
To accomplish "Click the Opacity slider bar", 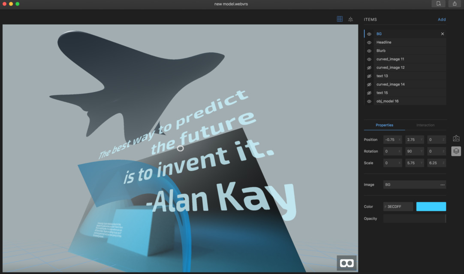I will pos(414,219).
